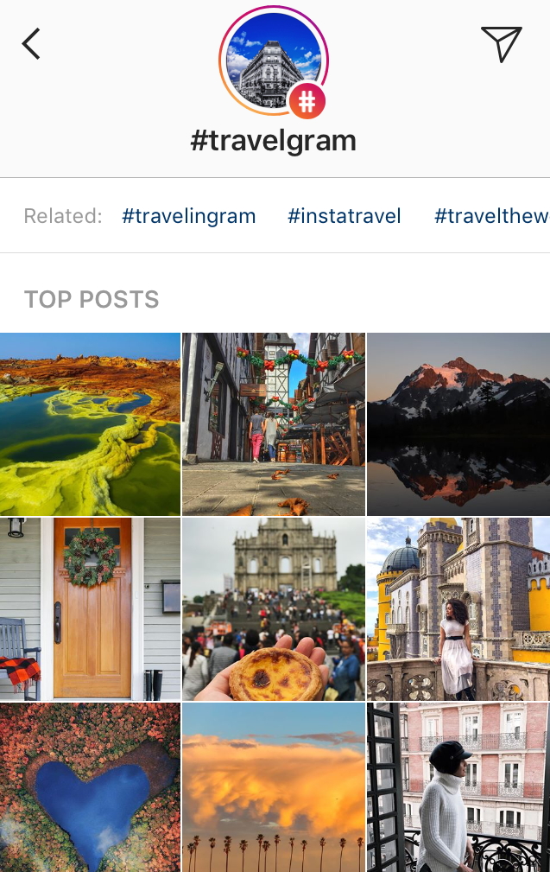Open the woman in white sweater photo
Screen dimensions: 550x872
pyautogui.click(x=458, y=787)
